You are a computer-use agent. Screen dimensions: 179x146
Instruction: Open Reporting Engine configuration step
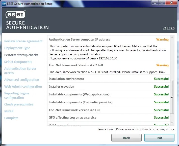[17, 95]
